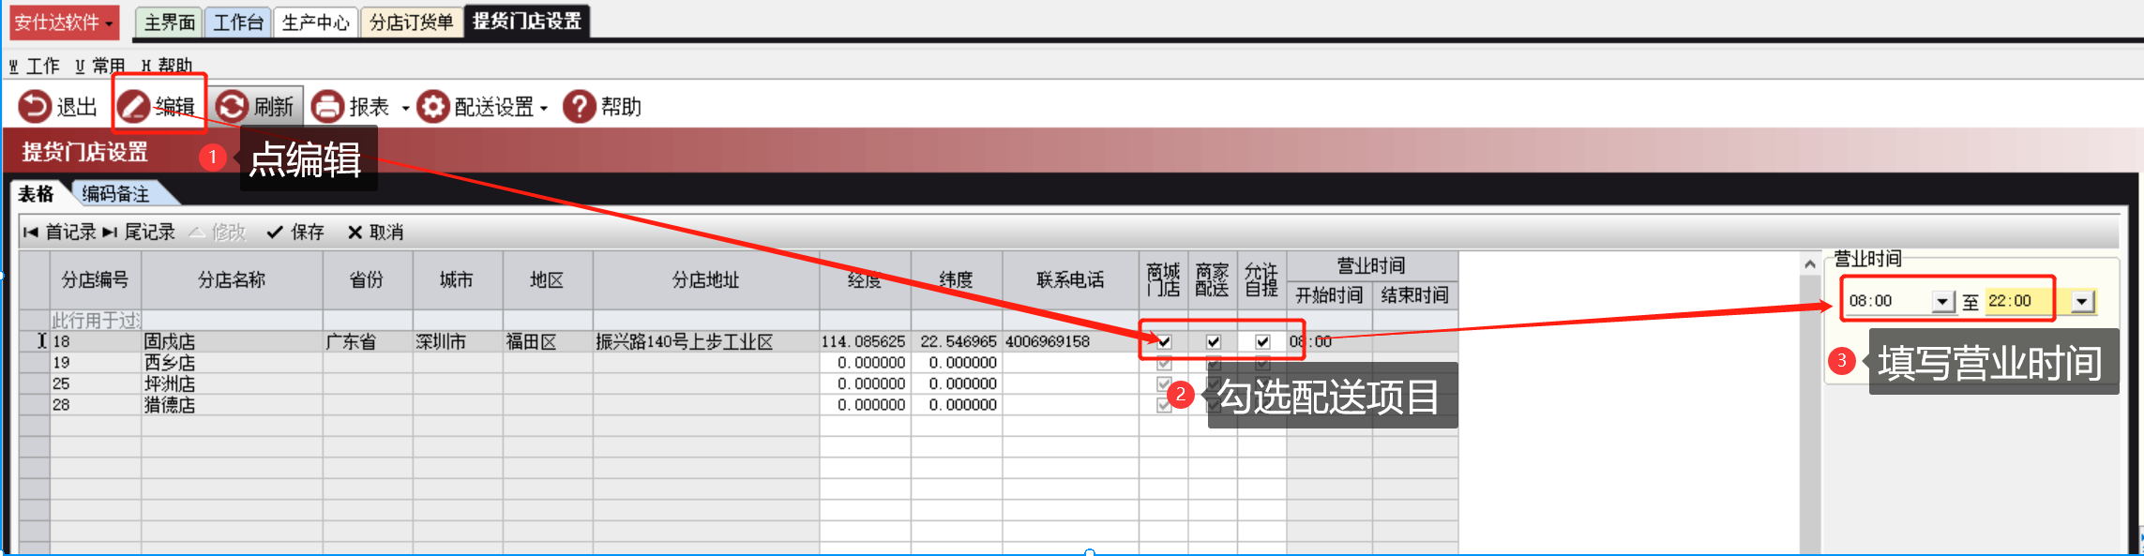Image resolution: width=2144 pixels, height=556 pixels.
Task: Jump to 首记录 (first record)
Action: [x=59, y=232]
